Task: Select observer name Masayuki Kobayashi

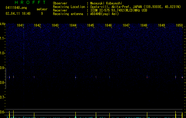Action: pos(106,4)
